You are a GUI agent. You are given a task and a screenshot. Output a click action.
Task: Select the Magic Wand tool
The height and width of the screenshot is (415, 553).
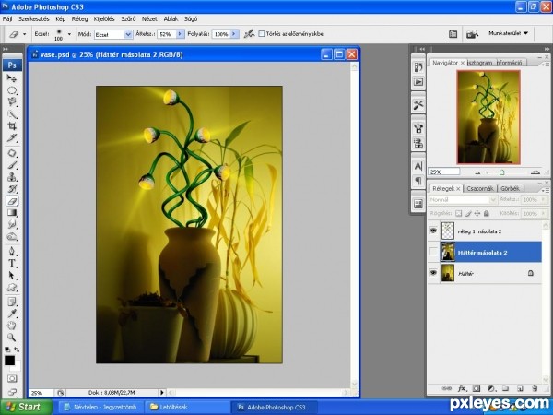pyautogui.click(x=12, y=114)
